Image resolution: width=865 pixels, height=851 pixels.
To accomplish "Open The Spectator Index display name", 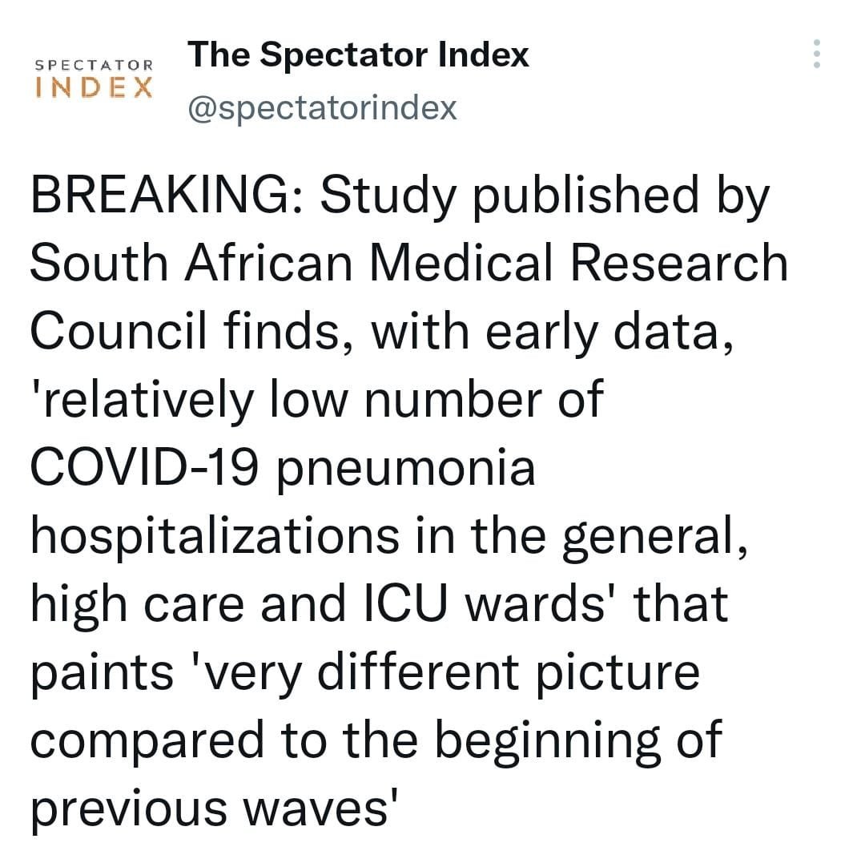I will click(358, 54).
